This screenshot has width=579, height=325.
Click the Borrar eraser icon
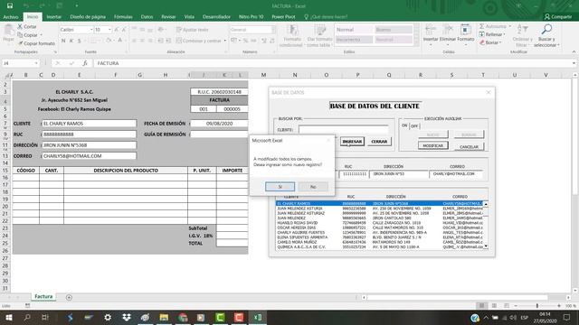(482, 42)
